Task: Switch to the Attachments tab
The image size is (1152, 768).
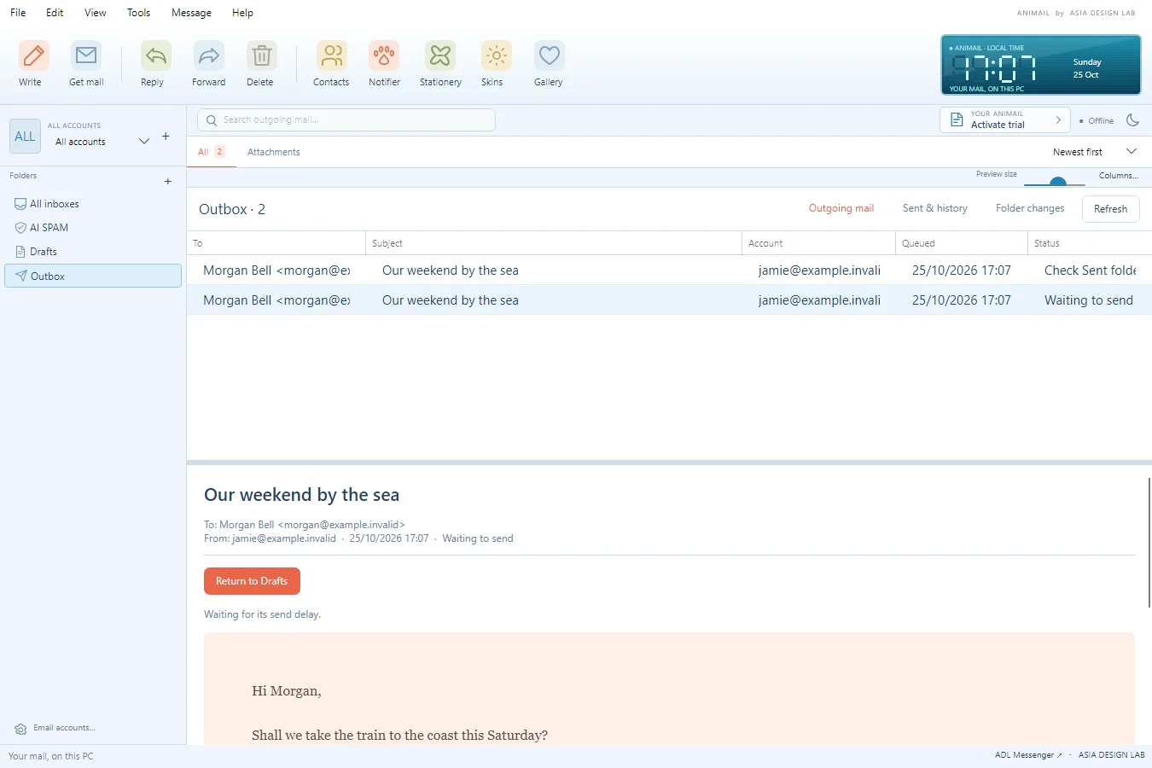Action: pyautogui.click(x=273, y=152)
